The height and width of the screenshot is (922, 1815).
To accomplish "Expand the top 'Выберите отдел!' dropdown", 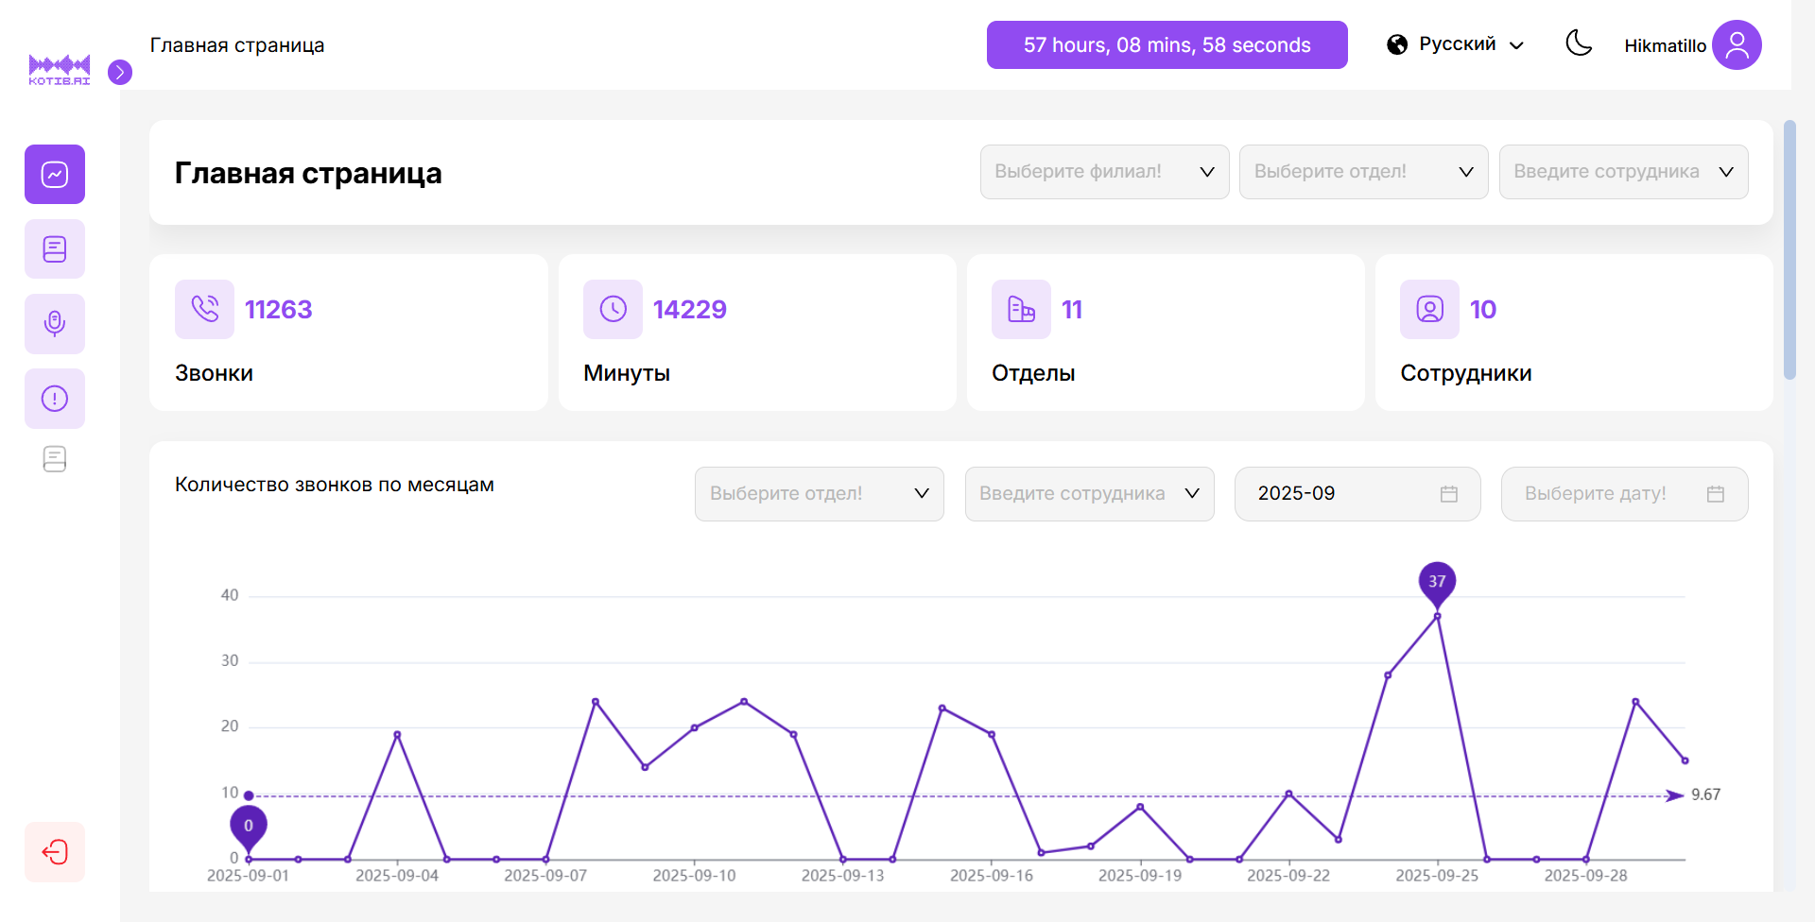I will tap(1363, 172).
